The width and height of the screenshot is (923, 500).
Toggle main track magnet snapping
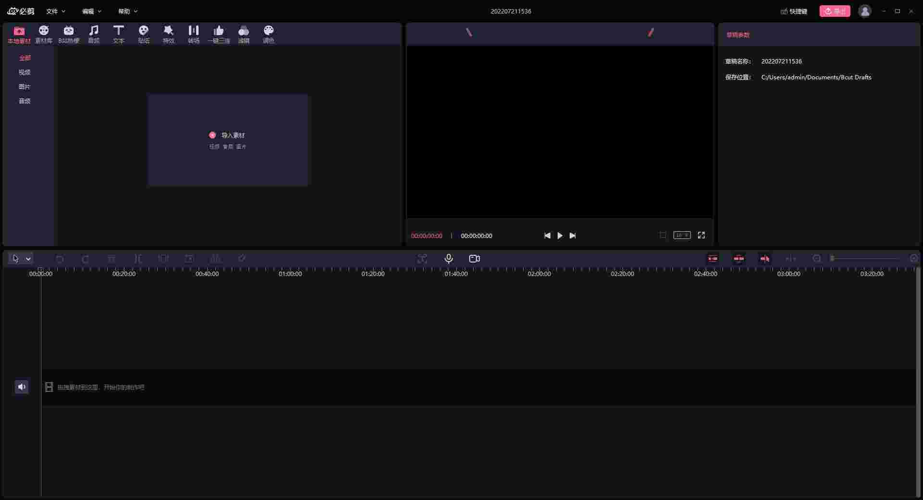[x=713, y=259]
